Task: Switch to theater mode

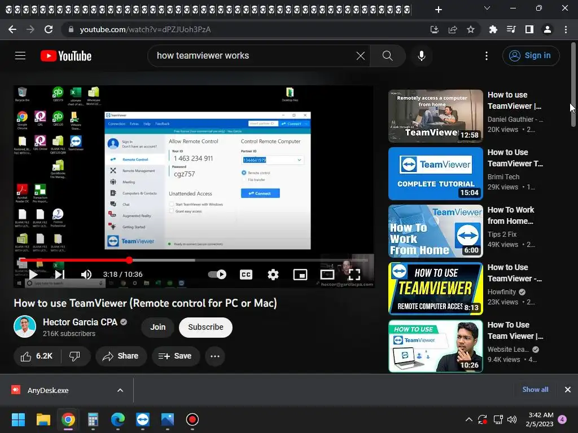Action: [x=327, y=275]
